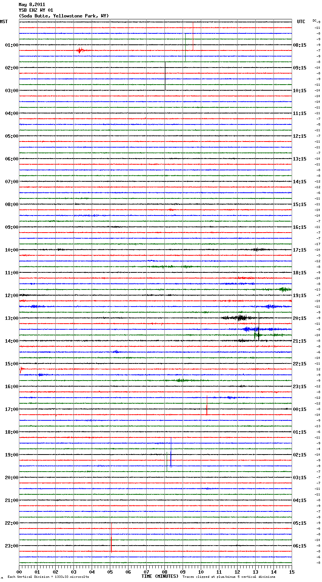Click large black event on the 13:00 MST trace
Image resolution: width=322 pixels, height=582 pixels.
pos(239,318)
